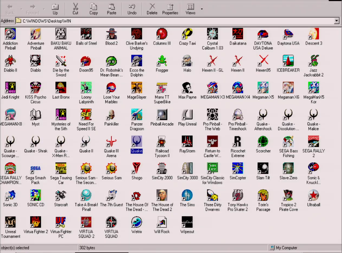
Task: Select the Max Payne icon
Action: 187,88
